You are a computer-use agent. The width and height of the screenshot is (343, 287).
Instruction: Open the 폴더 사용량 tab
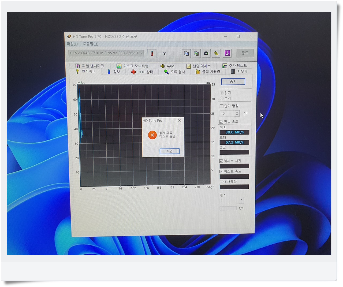tap(208, 72)
